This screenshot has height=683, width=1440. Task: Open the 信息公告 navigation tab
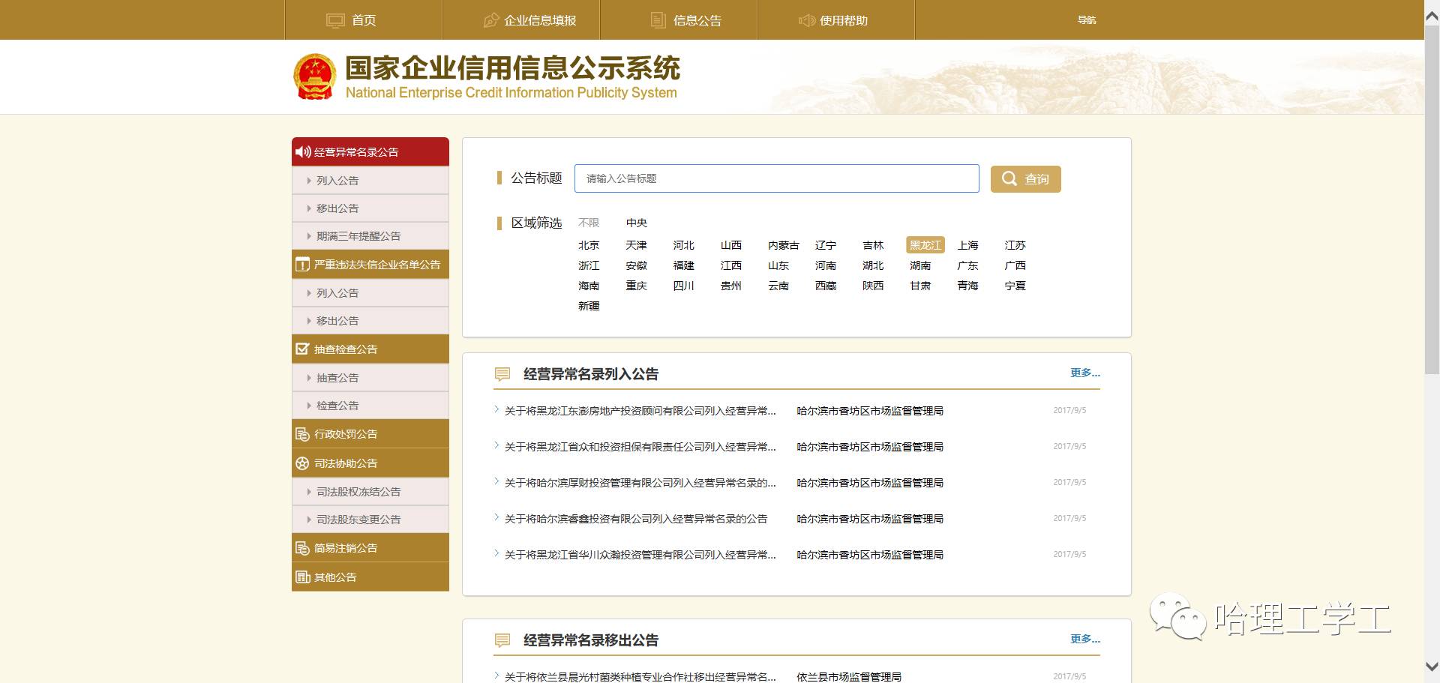coord(679,19)
